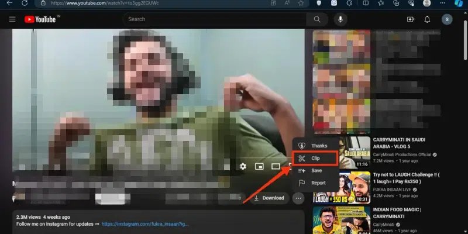Click the magnifying glass search button
Viewport: 468px width, 234px height.
click(317, 19)
